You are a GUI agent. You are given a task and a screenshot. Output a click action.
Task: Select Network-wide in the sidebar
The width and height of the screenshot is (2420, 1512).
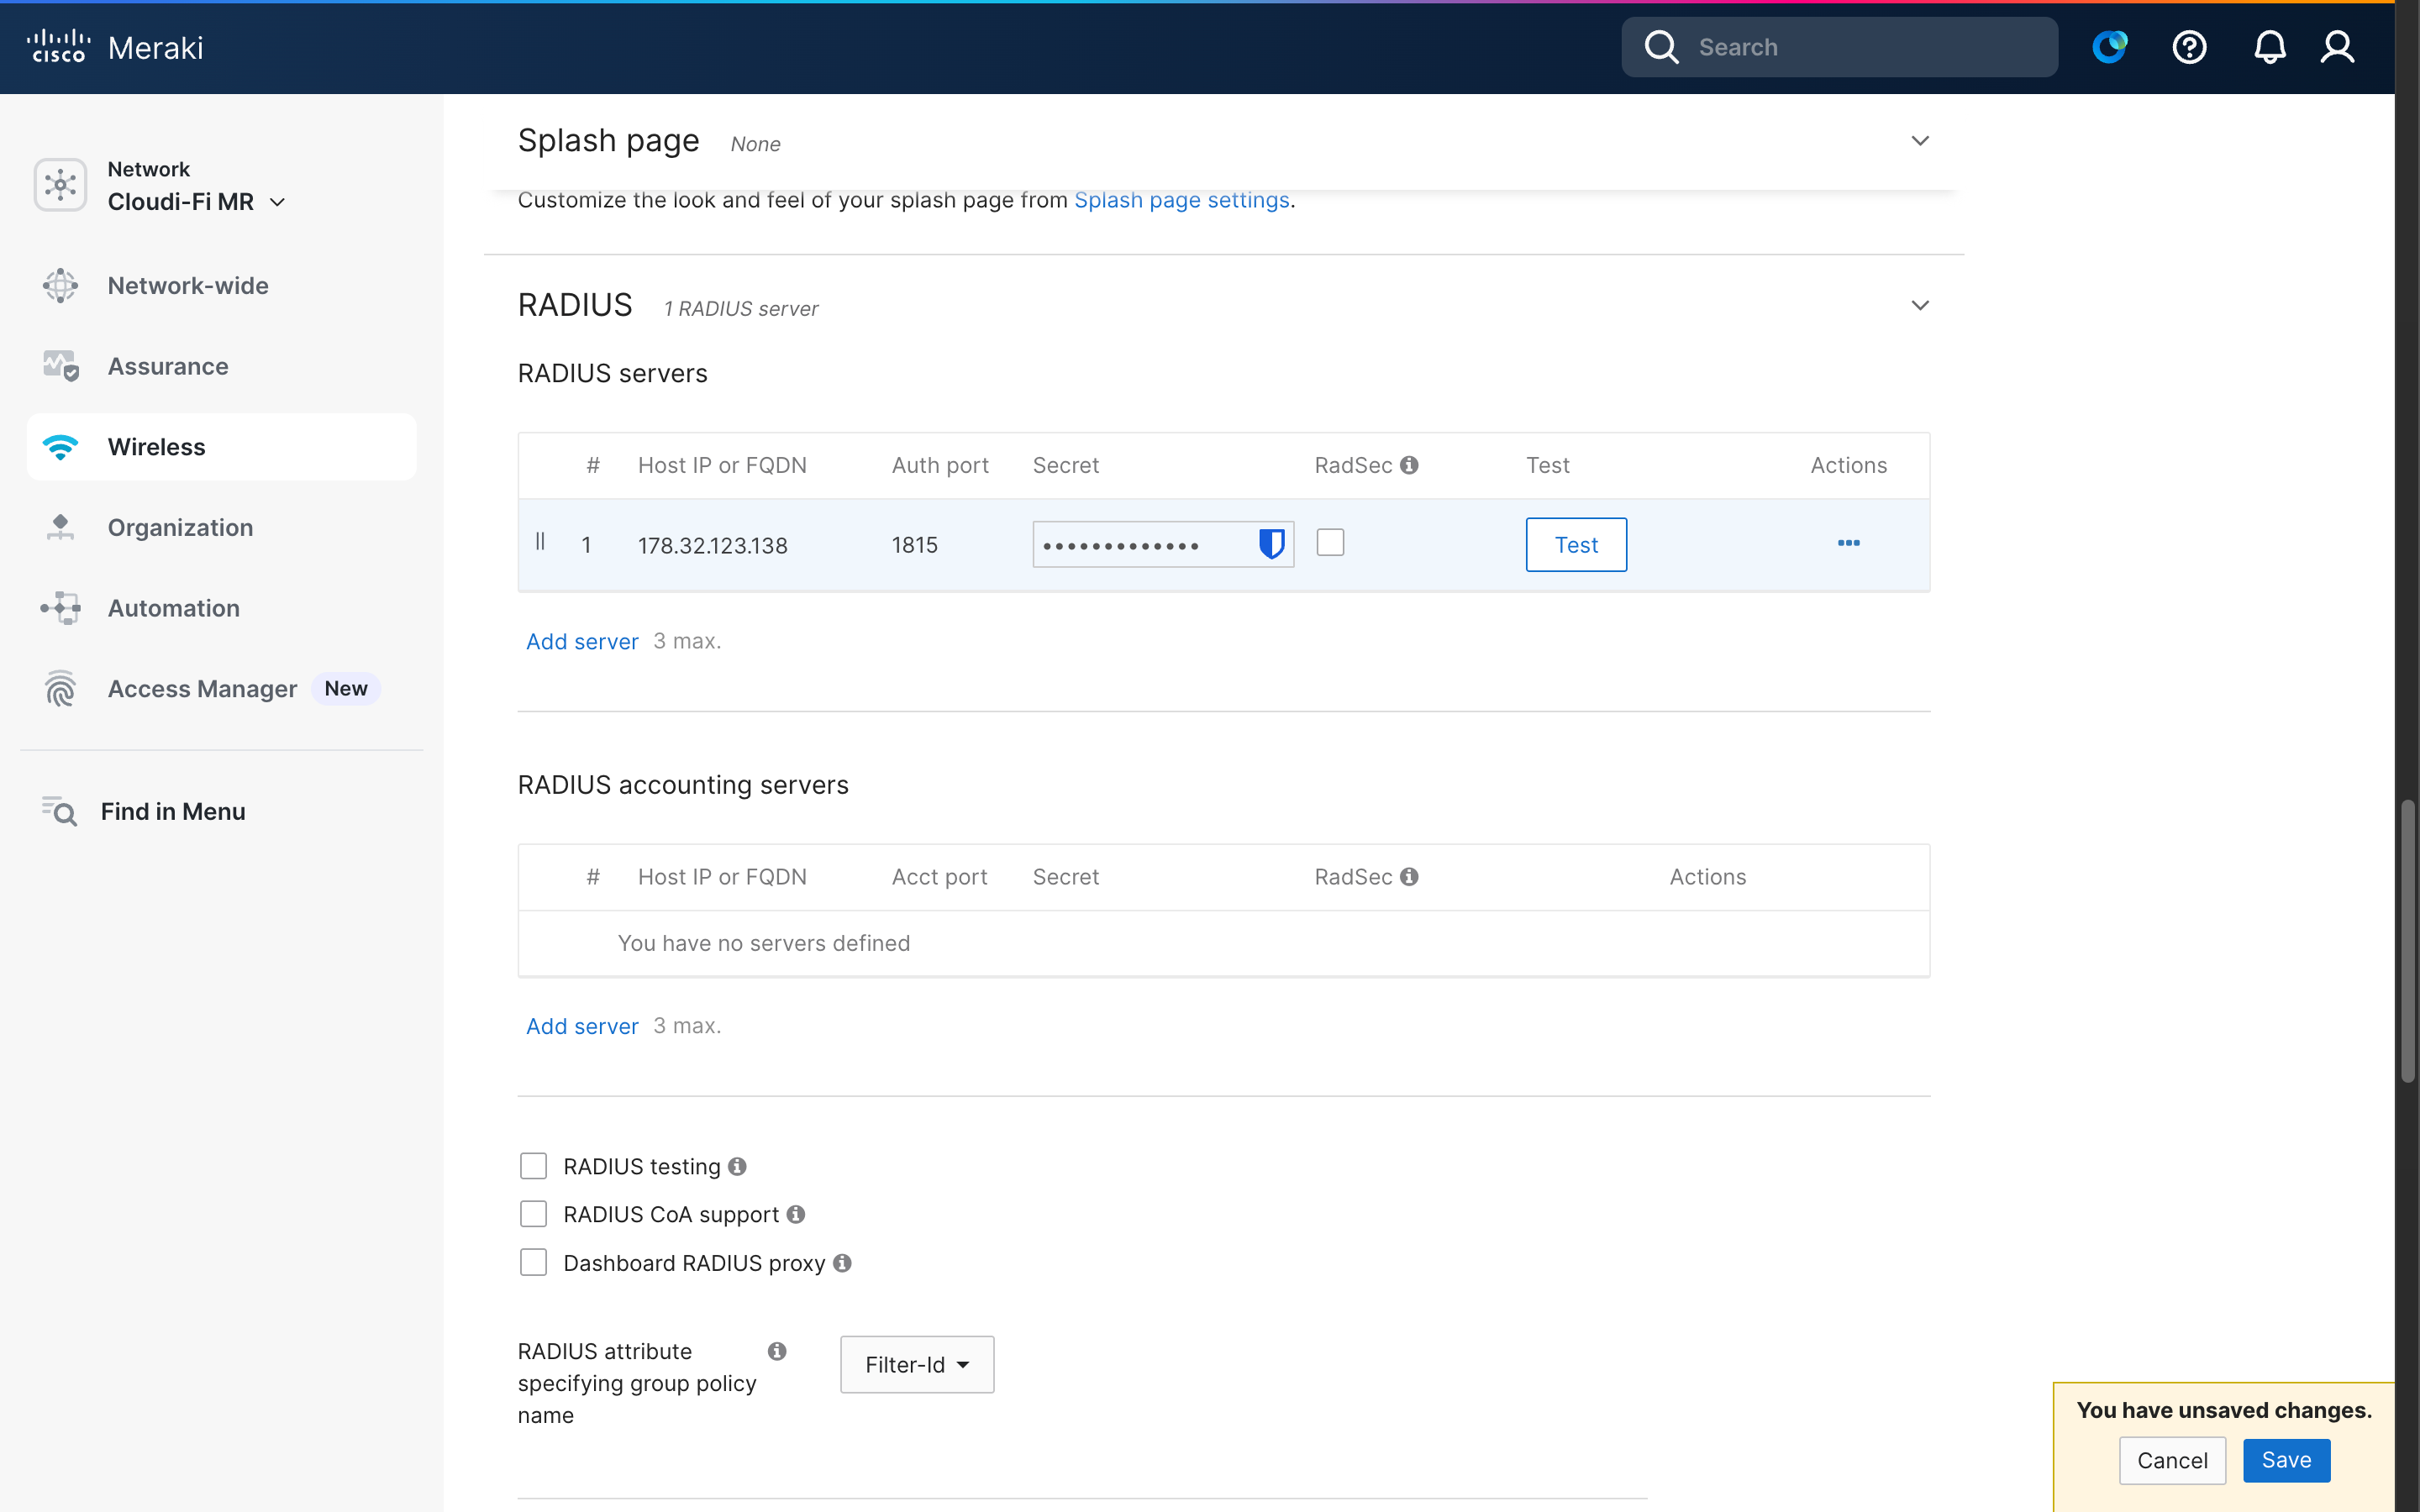pyautogui.click(x=187, y=285)
